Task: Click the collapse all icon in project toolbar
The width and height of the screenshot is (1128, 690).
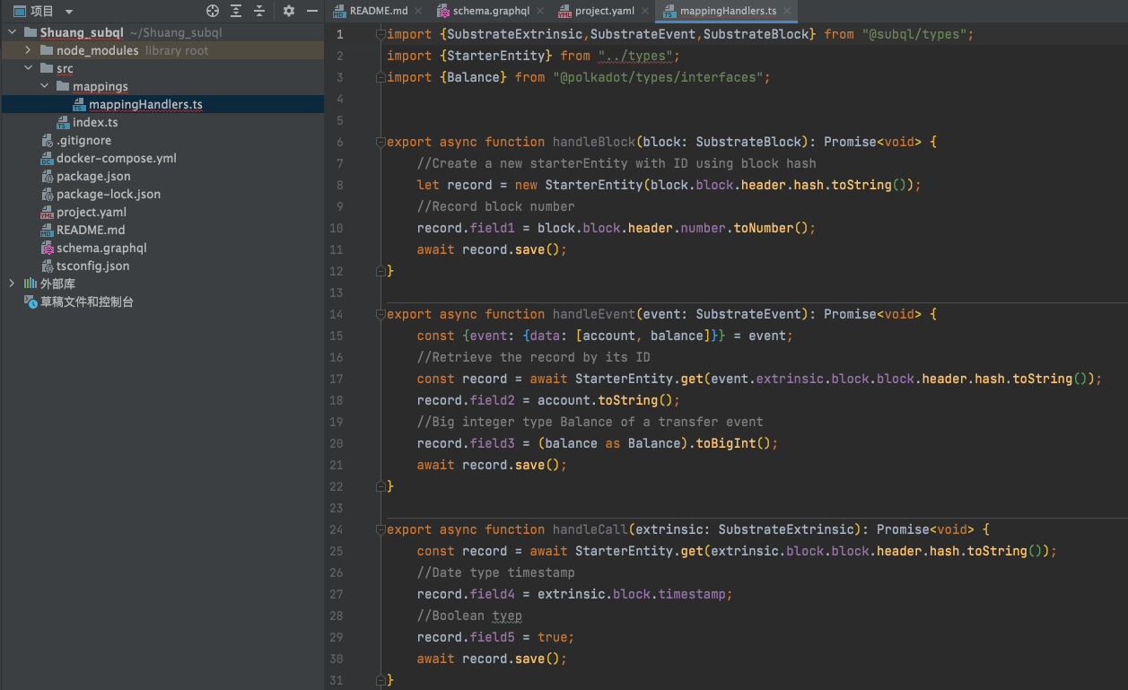Action: (259, 11)
